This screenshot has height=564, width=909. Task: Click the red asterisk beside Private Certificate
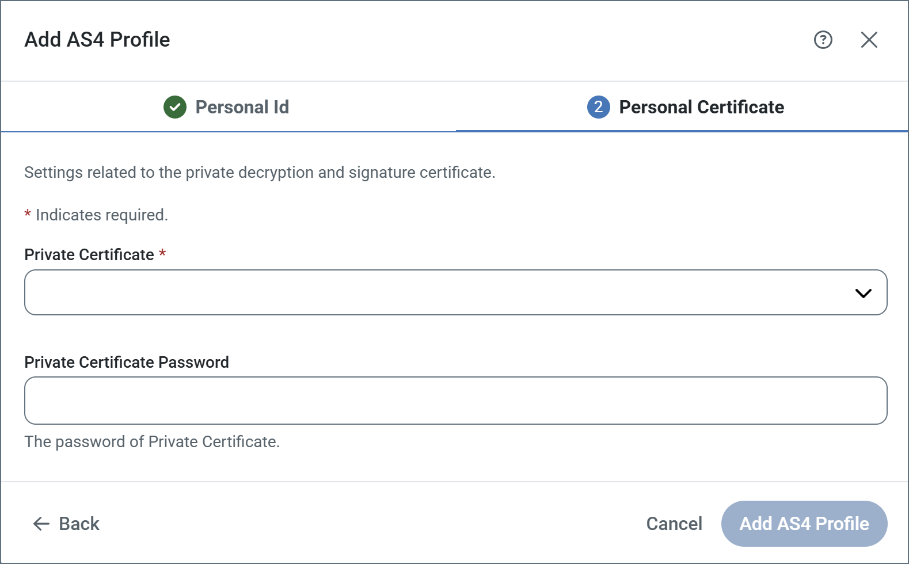(x=162, y=253)
